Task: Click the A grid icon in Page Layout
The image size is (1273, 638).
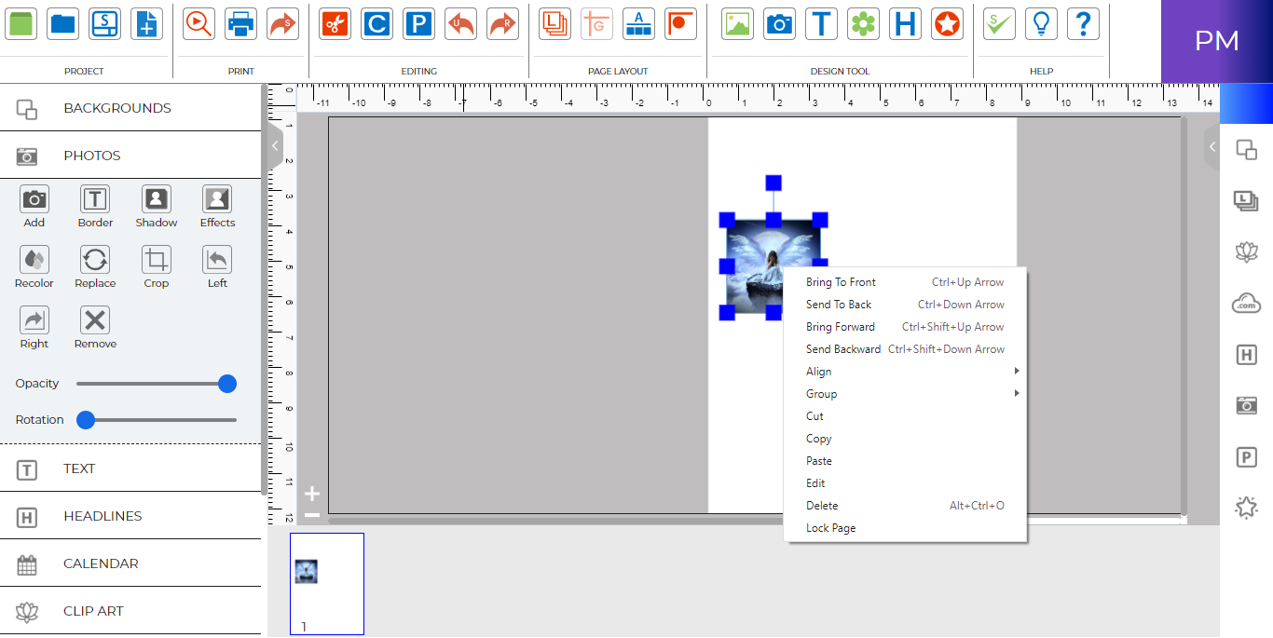Action: click(638, 23)
